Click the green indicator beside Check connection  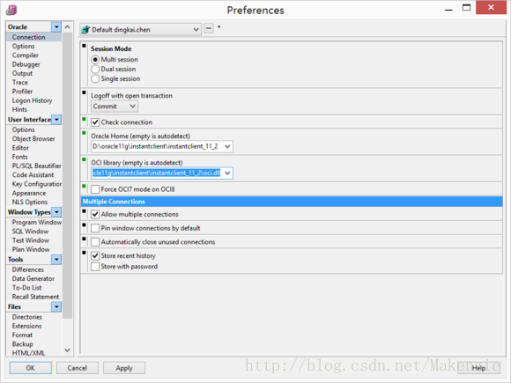[x=84, y=120]
